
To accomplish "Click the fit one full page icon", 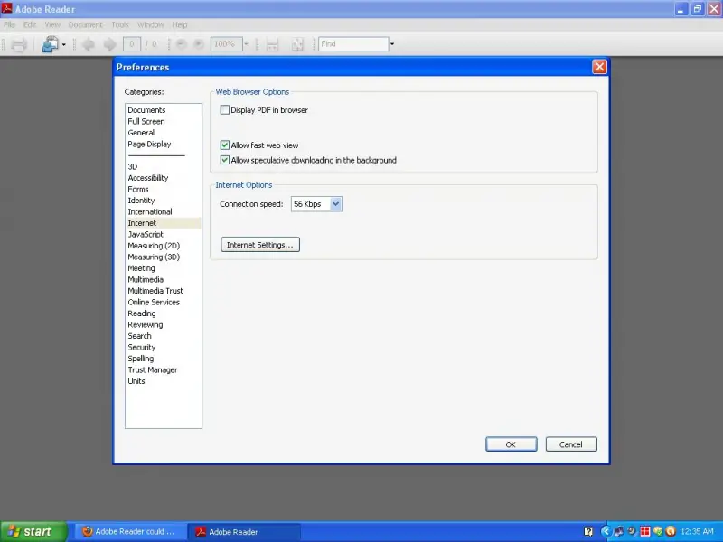I will 297,44.
